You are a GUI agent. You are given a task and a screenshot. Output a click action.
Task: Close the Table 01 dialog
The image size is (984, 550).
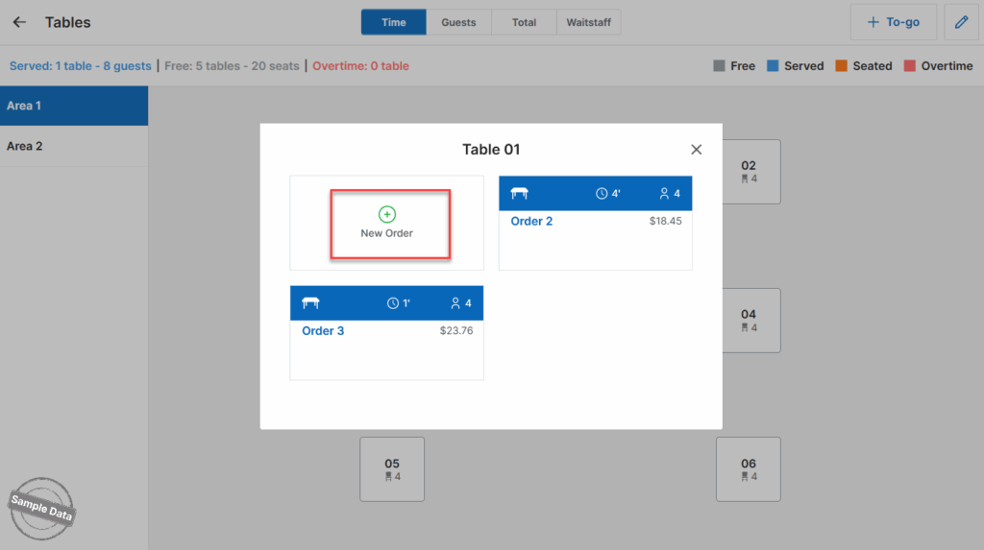coord(697,150)
